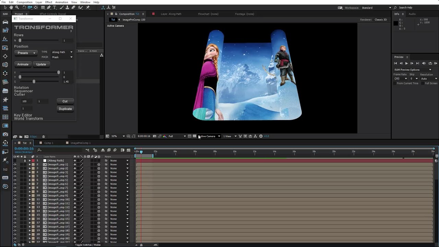Select the Puppet Pin tool
Viewport: 439px width, 247px height.
(x=88, y=8)
